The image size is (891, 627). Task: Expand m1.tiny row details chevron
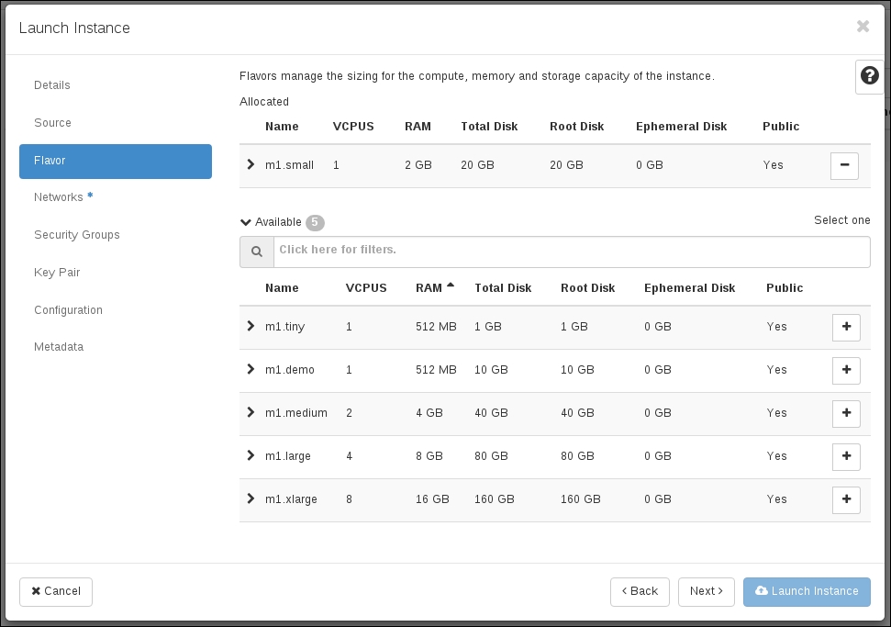pos(251,327)
